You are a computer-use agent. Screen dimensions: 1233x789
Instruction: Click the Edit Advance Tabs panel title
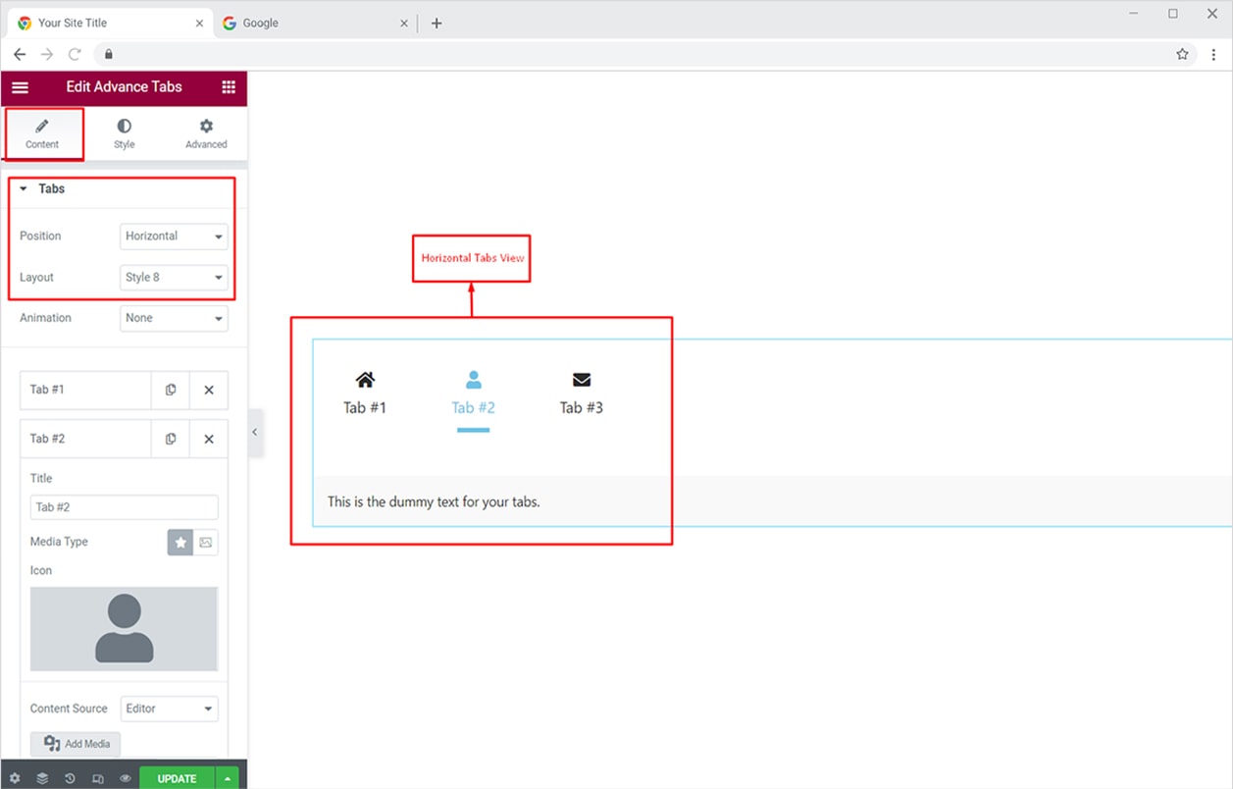[x=124, y=87]
